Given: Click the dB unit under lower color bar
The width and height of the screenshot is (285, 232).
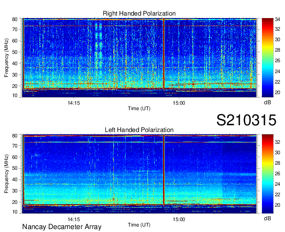Looking at the screenshot, I should [267, 219].
